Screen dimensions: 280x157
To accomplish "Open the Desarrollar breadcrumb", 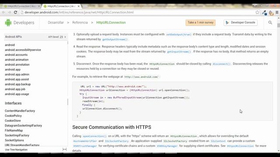I will pos(56,22).
